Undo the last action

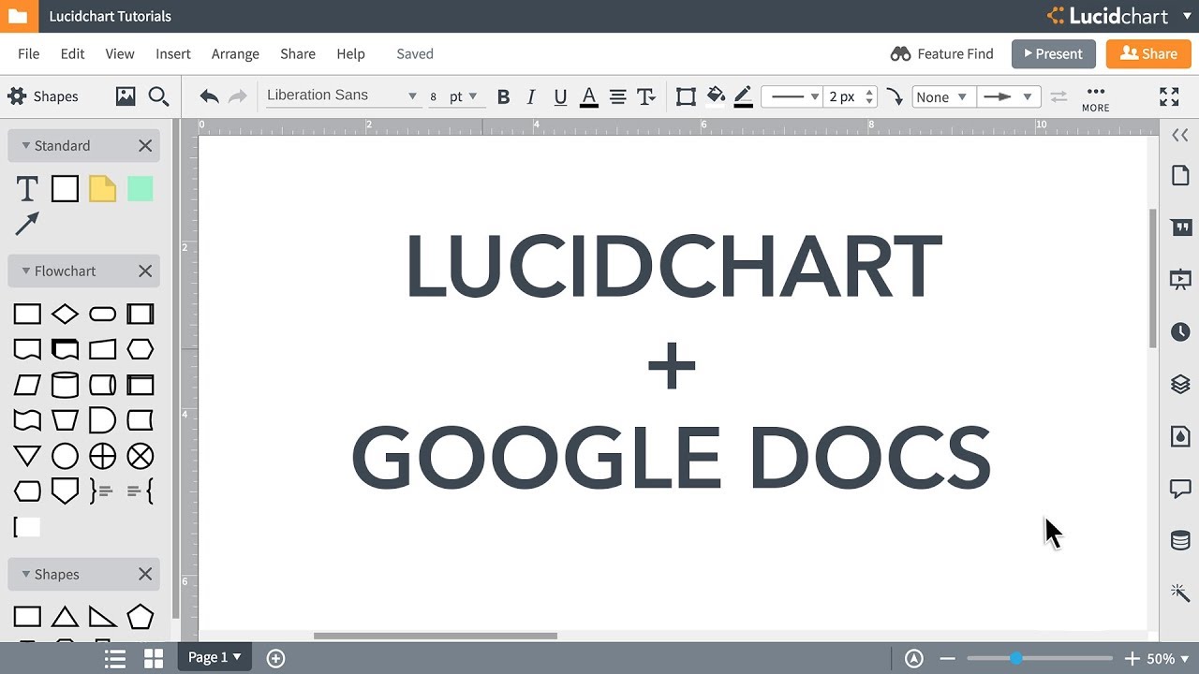point(209,96)
